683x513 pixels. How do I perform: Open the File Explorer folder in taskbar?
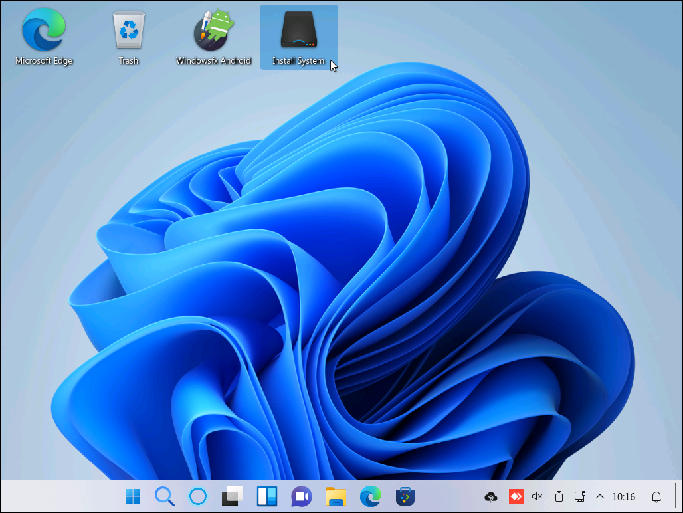336,496
